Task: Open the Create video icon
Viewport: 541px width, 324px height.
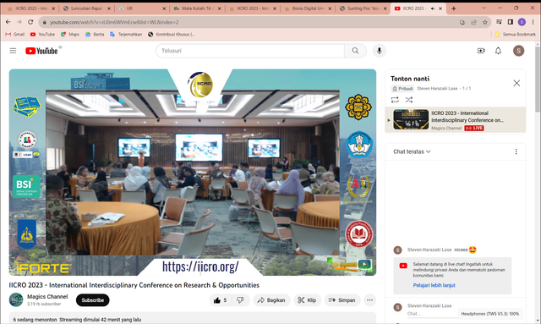Action: coord(481,51)
